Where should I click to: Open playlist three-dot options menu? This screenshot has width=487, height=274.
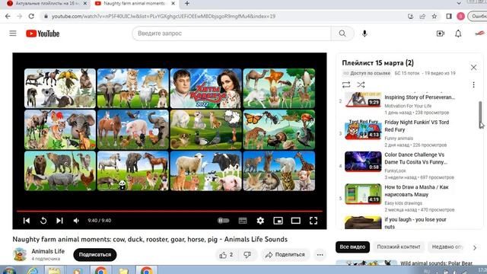point(473,84)
